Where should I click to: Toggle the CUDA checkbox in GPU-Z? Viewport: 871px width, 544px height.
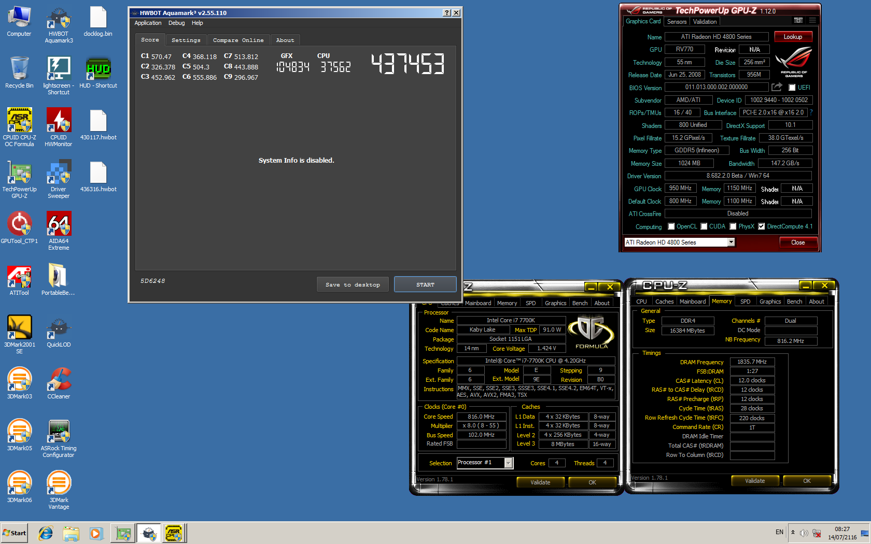(704, 226)
